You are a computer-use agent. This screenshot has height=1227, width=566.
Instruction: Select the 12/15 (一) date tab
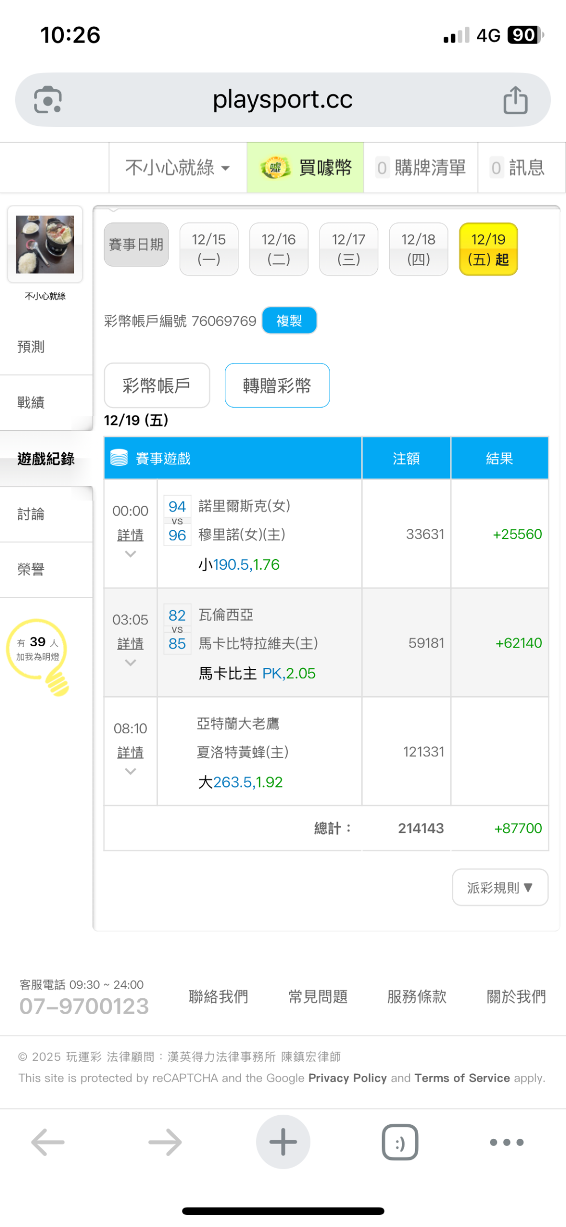click(x=209, y=249)
